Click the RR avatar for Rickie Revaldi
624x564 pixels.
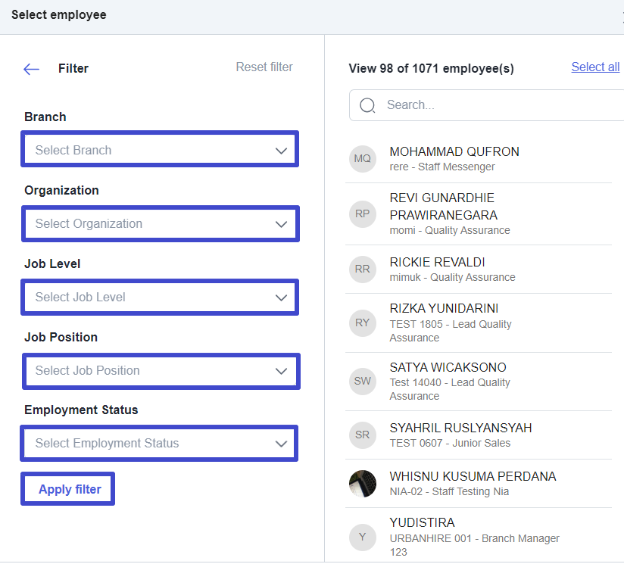[x=363, y=270]
